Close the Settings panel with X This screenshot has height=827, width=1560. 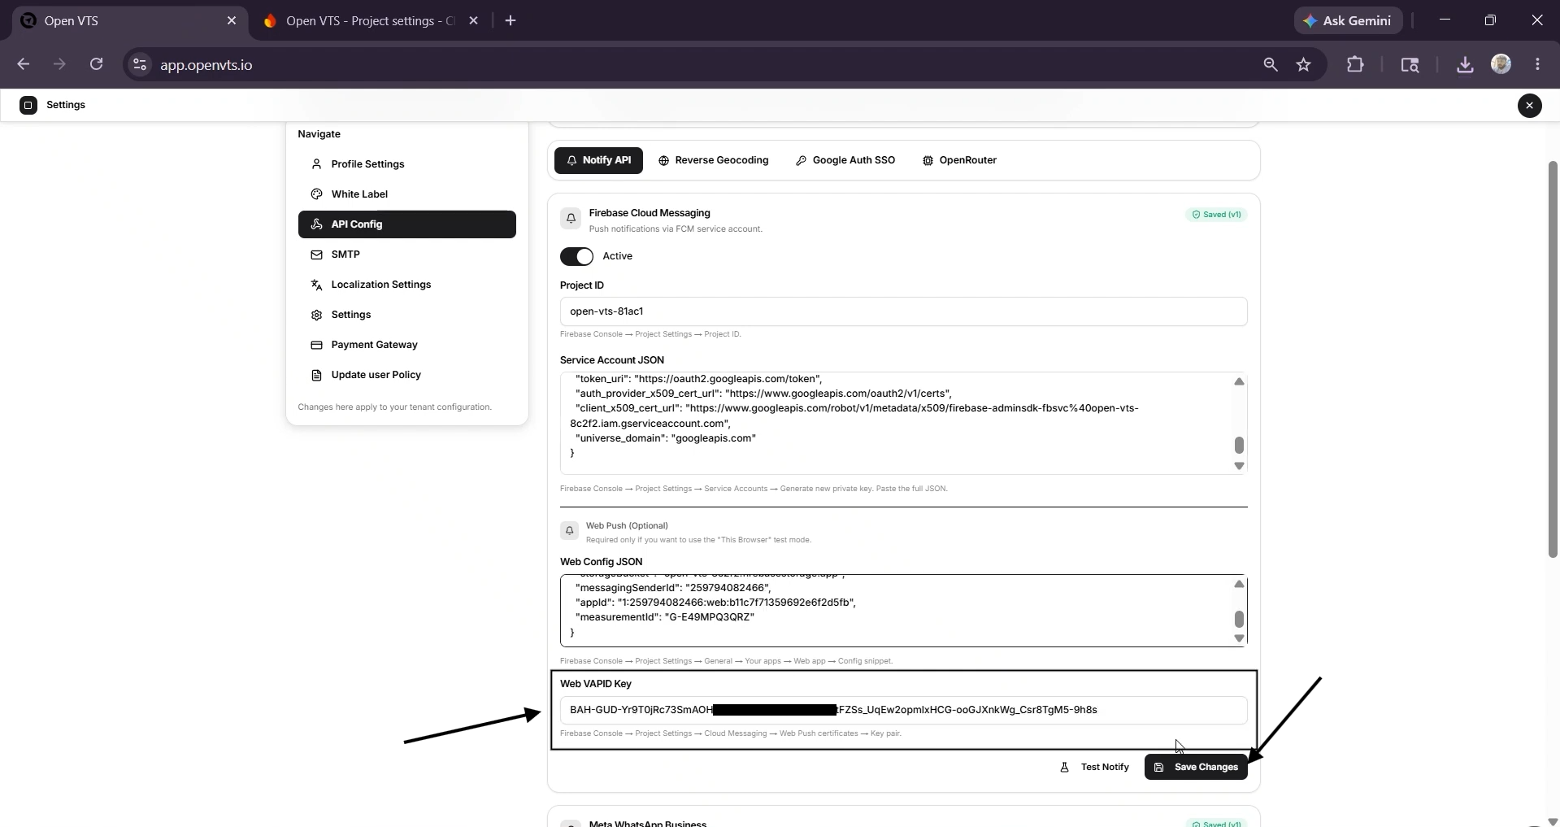tap(1529, 106)
